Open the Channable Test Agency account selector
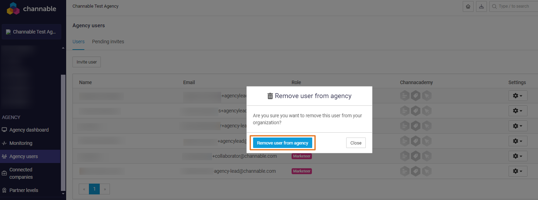The image size is (538, 200). [x=32, y=32]
